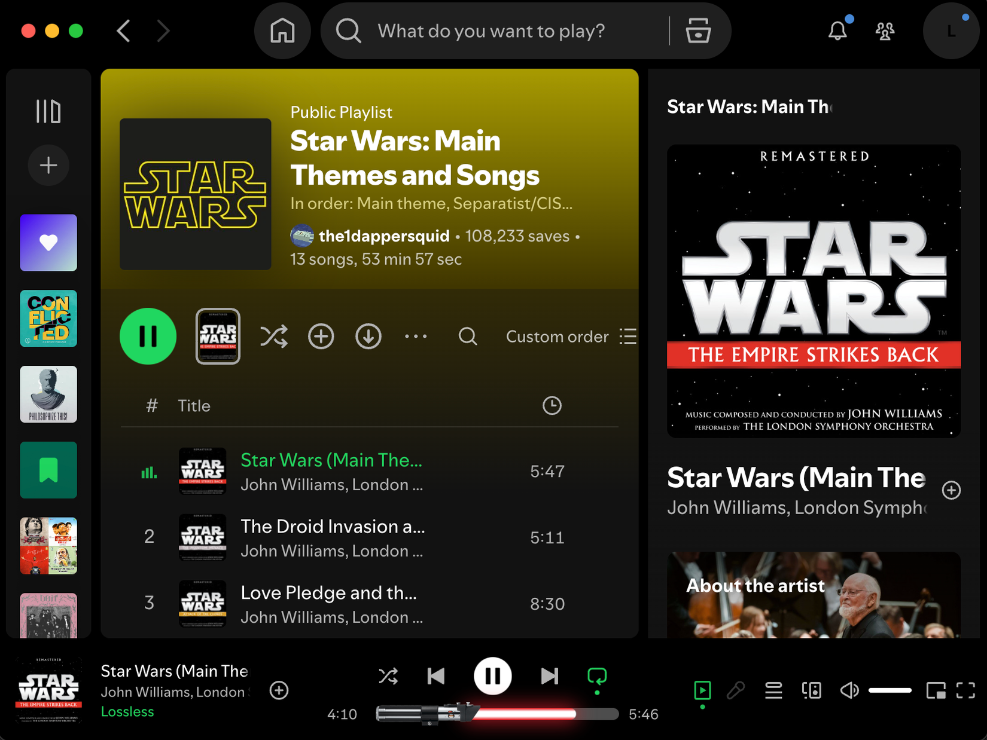The image size is (987, 740).
Task: Open the play queue
Action: point(773,690)
